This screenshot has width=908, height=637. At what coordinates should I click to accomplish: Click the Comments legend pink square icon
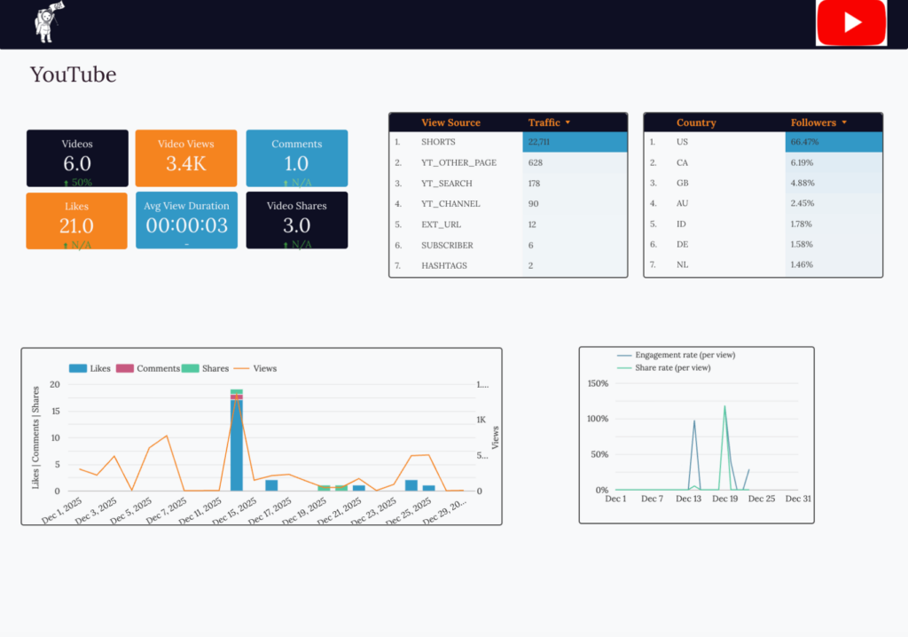click(x=125, y=368)
